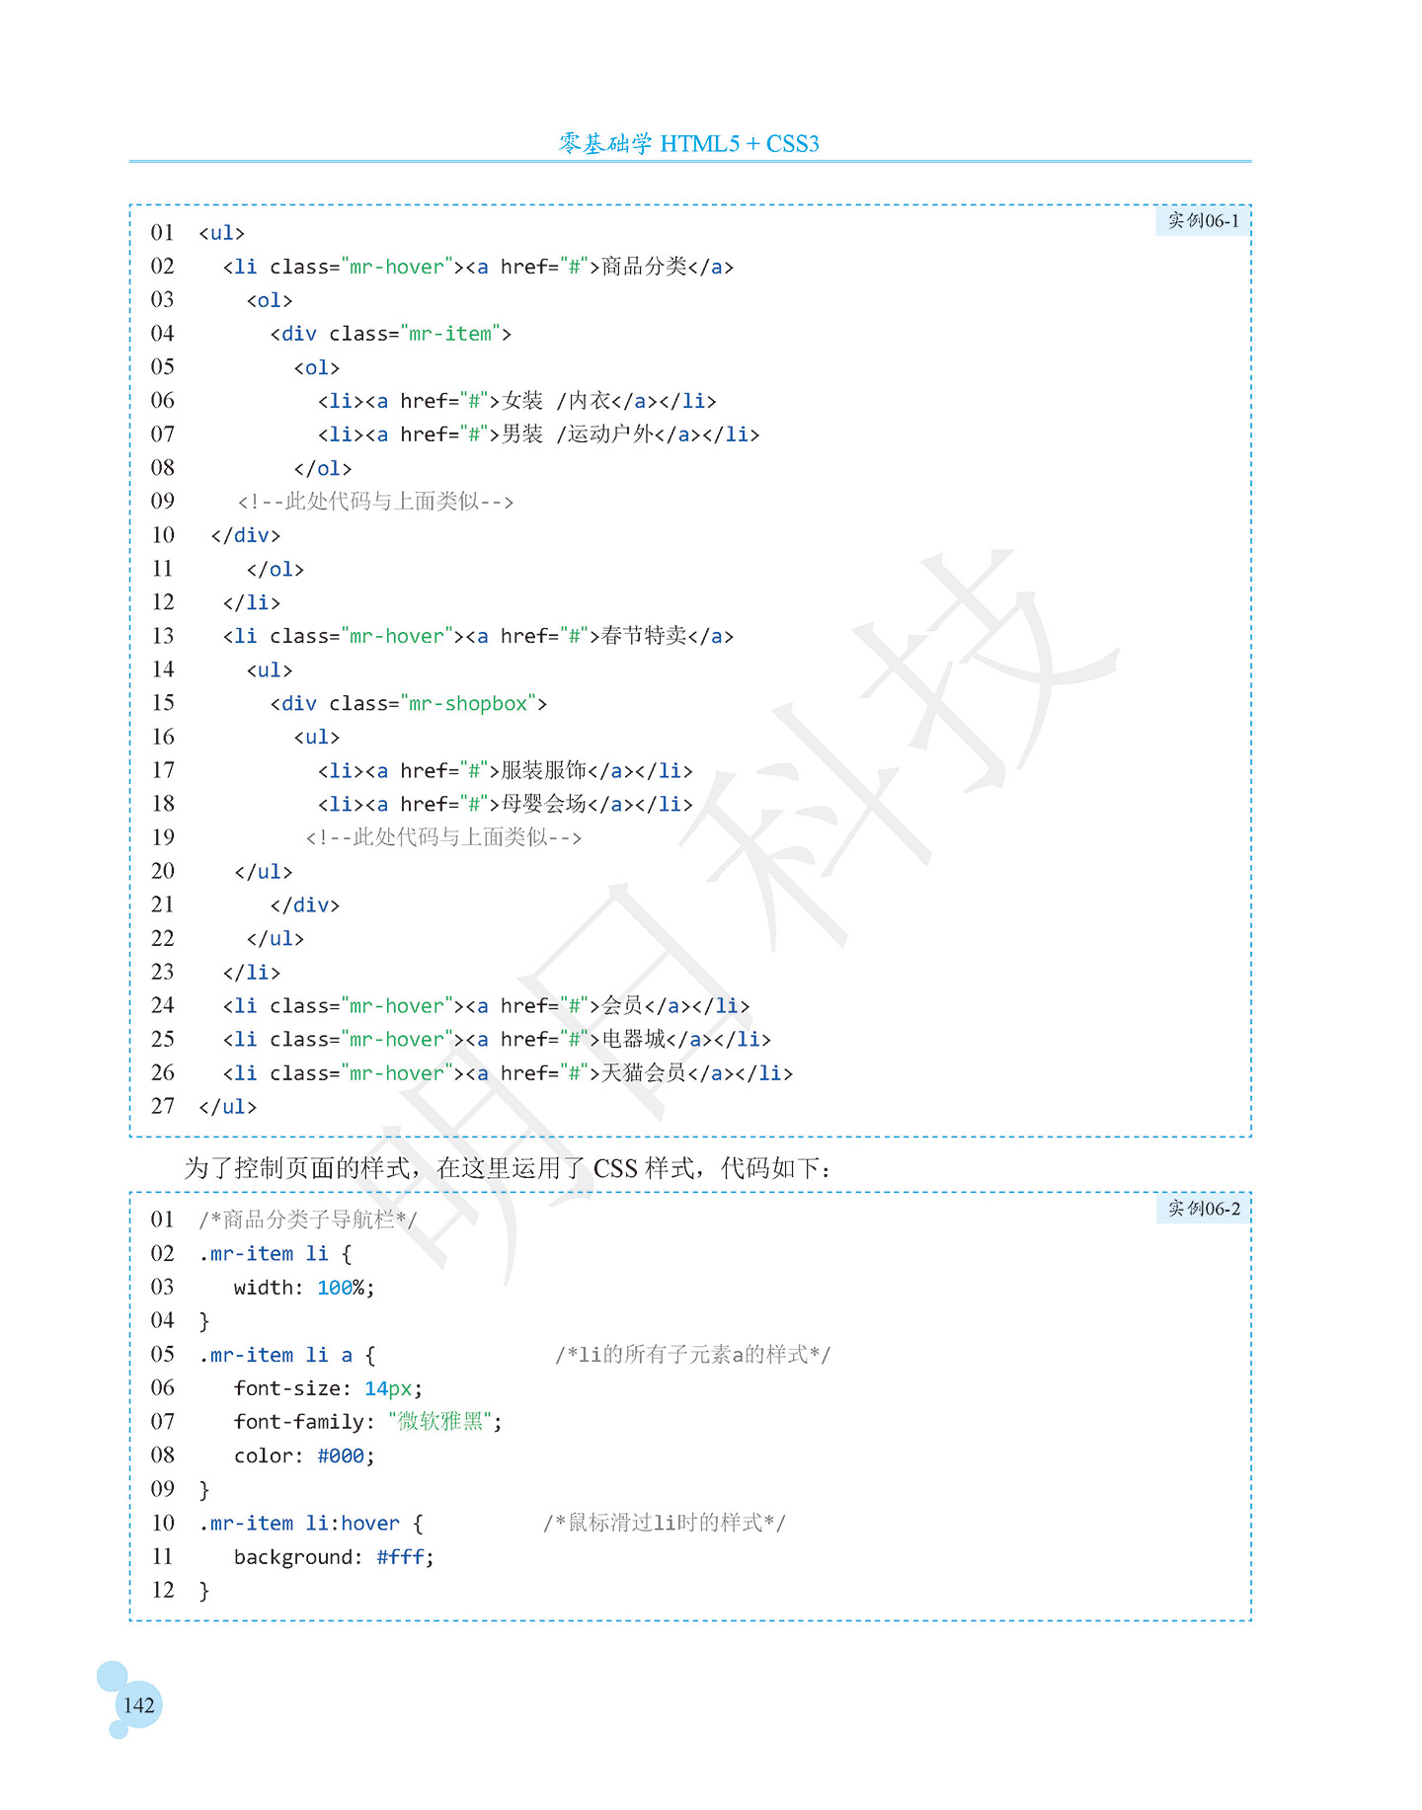Click the line with class="mr-shopbox"
Viewport: 1422px width, 1810px height.
(409, 703)
